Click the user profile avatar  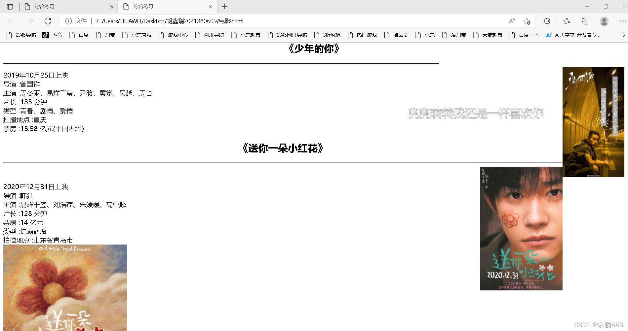[x=604, y=21]
